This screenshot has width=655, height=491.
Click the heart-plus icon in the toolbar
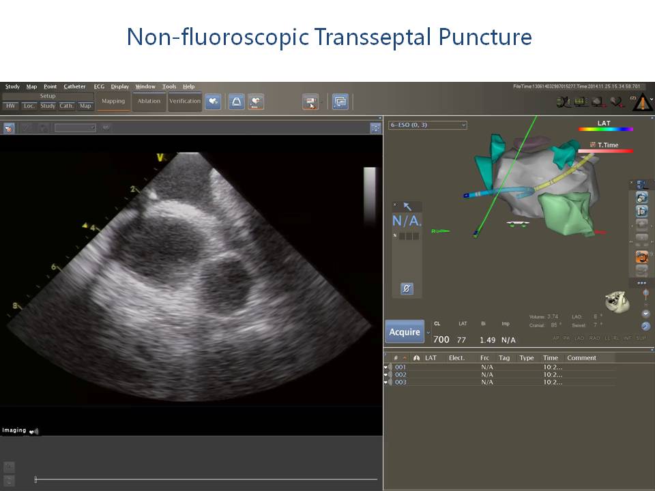213,102
